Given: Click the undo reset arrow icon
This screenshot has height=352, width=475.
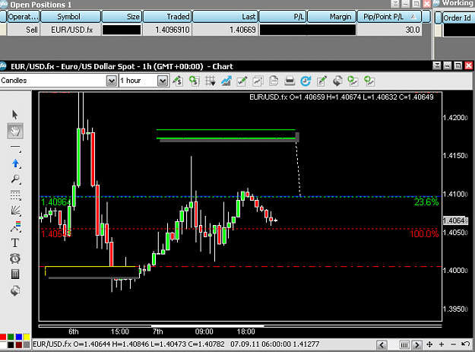Looking at the screenshot, I should pos(465,344).
